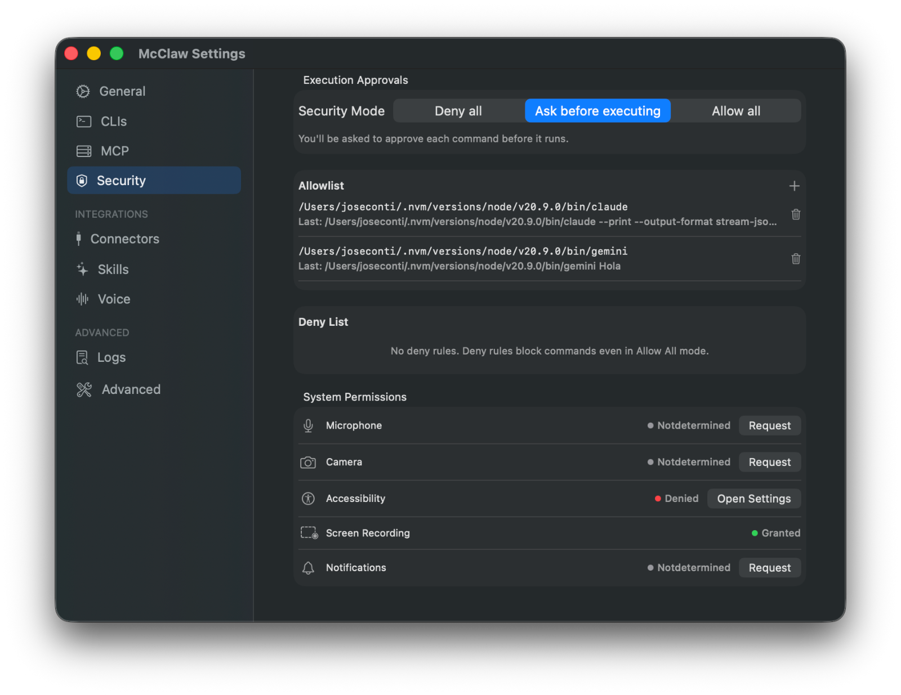Click the microphone icon under System Permissions

(x=308, y=425)
